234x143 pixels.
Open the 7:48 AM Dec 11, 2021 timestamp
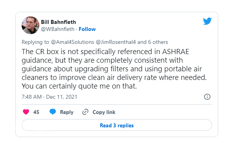tap(50, 97)
